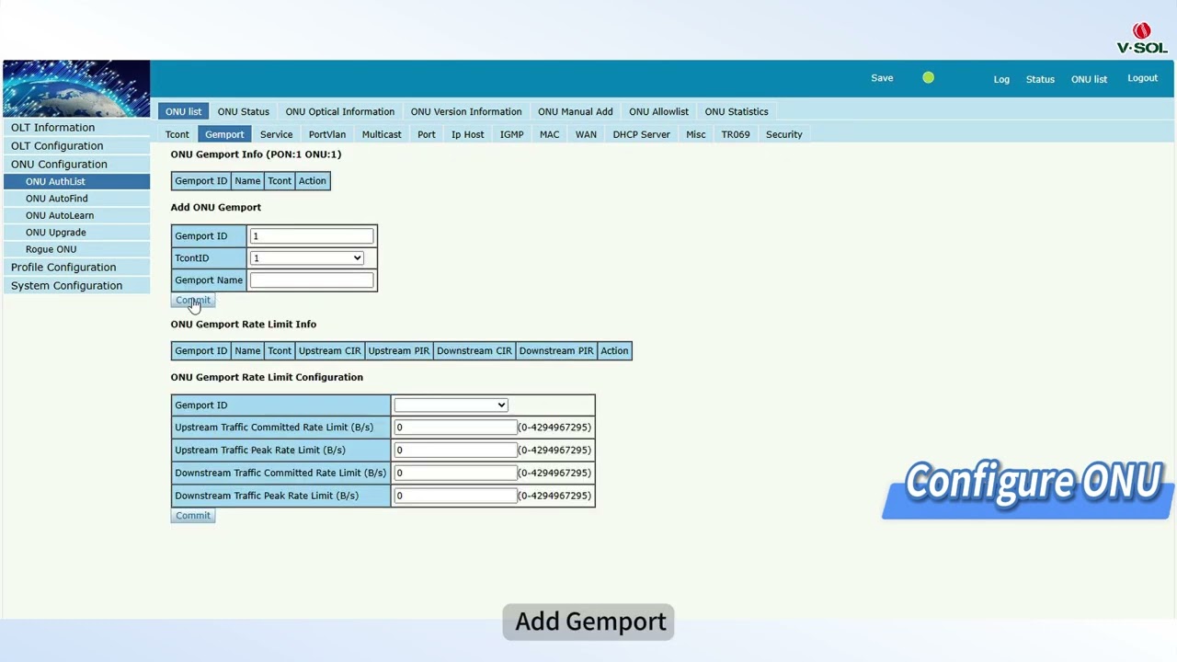Expand OLT Information in sidebar
The height and width of the screenshot is (662, 1177).
[76, 128]
